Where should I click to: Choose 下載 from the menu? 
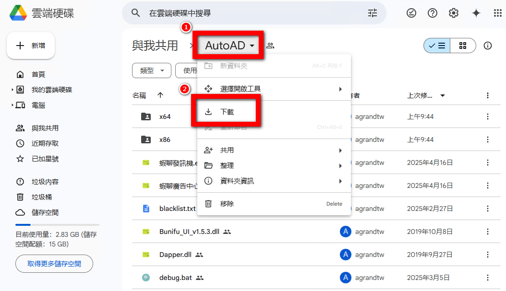tap(274, 112)
